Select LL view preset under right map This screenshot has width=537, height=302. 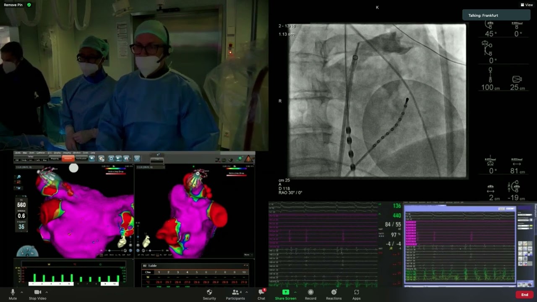click(x=157, y=255)
